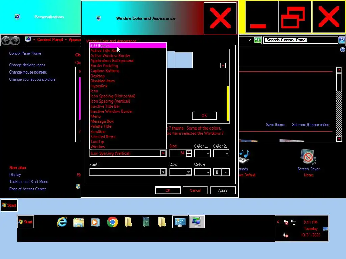This screenshot has height=259, width=346.
Task: Choose Border Padding from dropdown list
Action: 128,66
